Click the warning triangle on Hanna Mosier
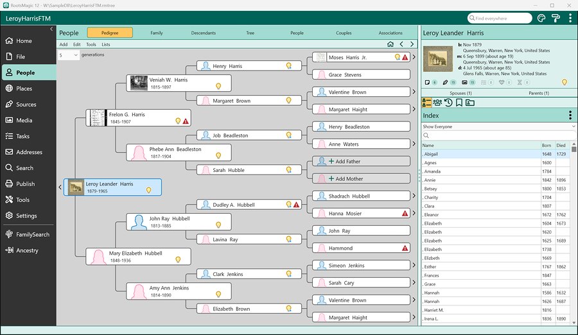 click(x=405, y=213)
